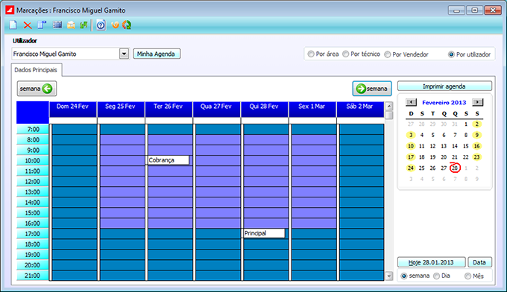Click the Seg 25 Fev column header
Viewport: 507px width, 292px height.
[120, 110]
